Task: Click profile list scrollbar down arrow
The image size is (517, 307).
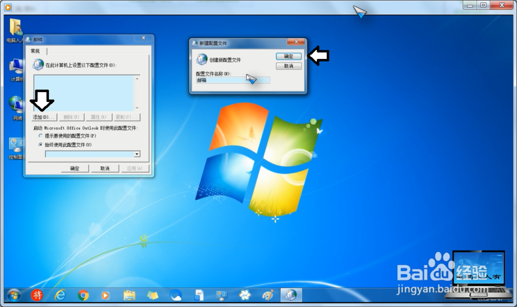Action: coord(137,108)
